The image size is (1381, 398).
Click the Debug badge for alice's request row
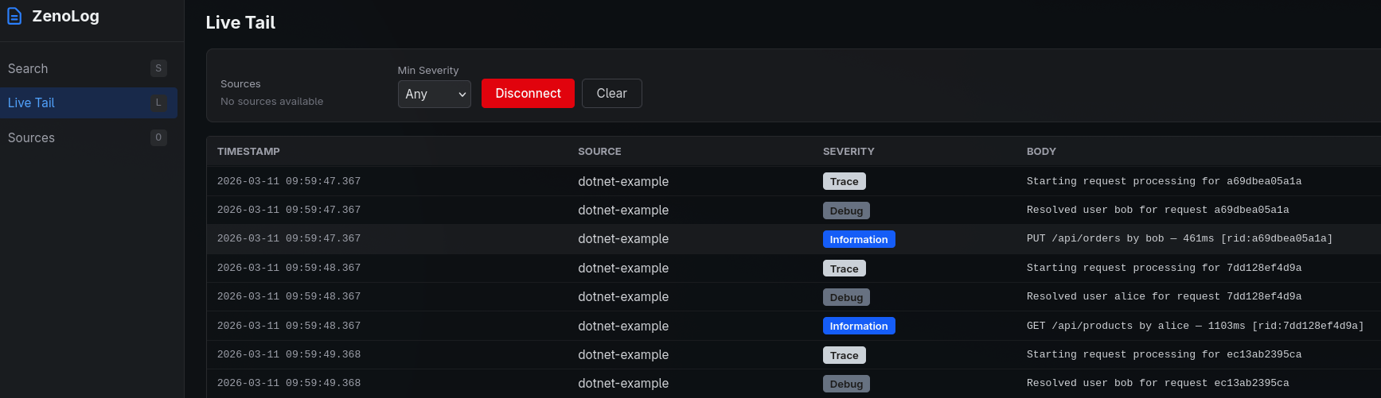pyautogui.click(x=846, y=297)
